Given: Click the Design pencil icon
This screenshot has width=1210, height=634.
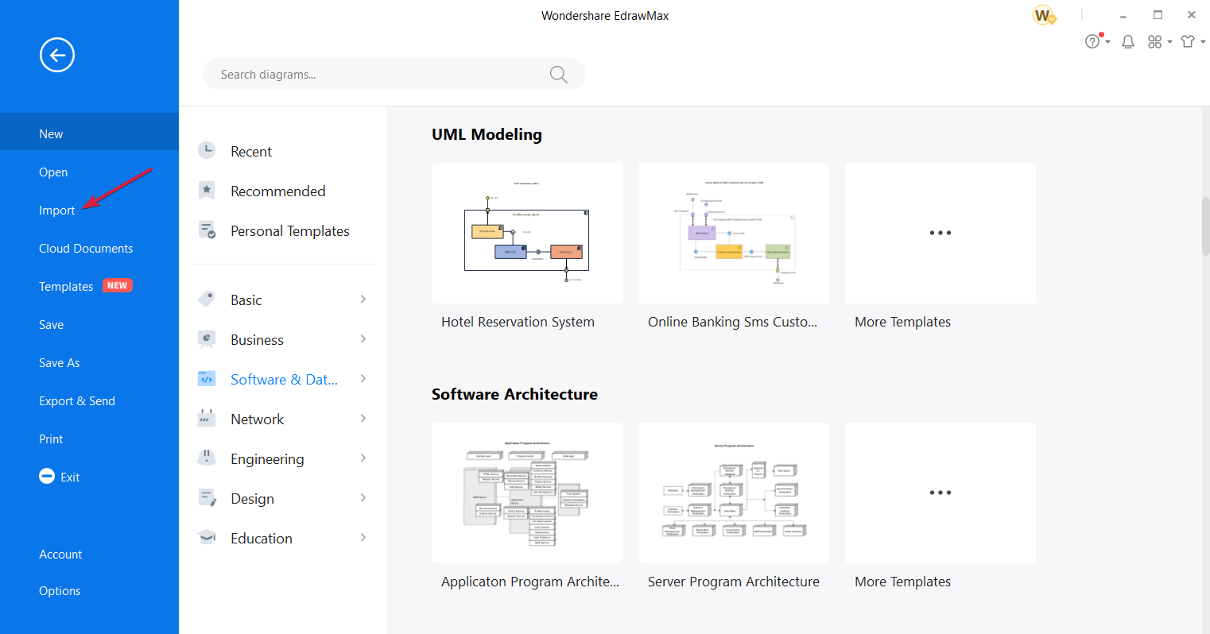Looking at the screenshot, I should click(x=207, y=498).
